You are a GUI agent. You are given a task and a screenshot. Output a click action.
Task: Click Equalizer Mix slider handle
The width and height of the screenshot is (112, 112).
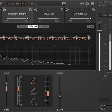point(59,19)
